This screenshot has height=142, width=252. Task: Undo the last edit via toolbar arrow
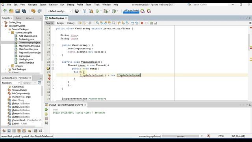pos(33,11)
